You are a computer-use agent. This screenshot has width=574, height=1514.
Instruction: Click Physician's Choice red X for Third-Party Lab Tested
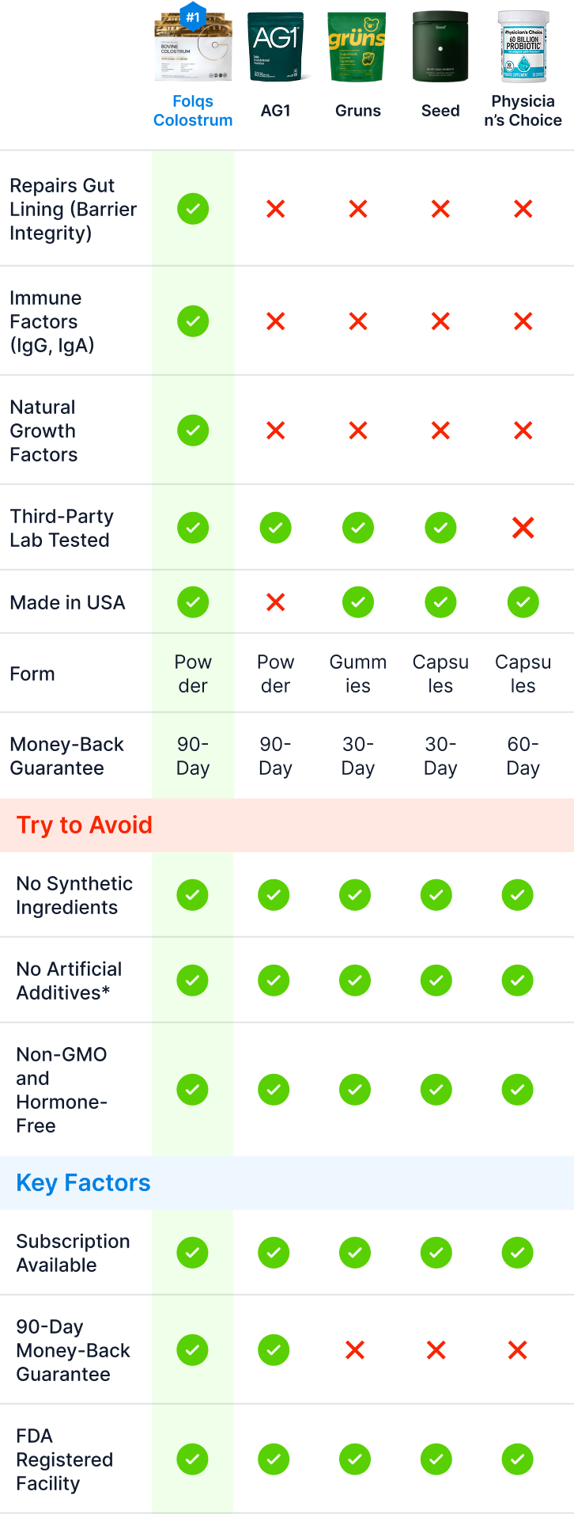click(x=523, y=527)
